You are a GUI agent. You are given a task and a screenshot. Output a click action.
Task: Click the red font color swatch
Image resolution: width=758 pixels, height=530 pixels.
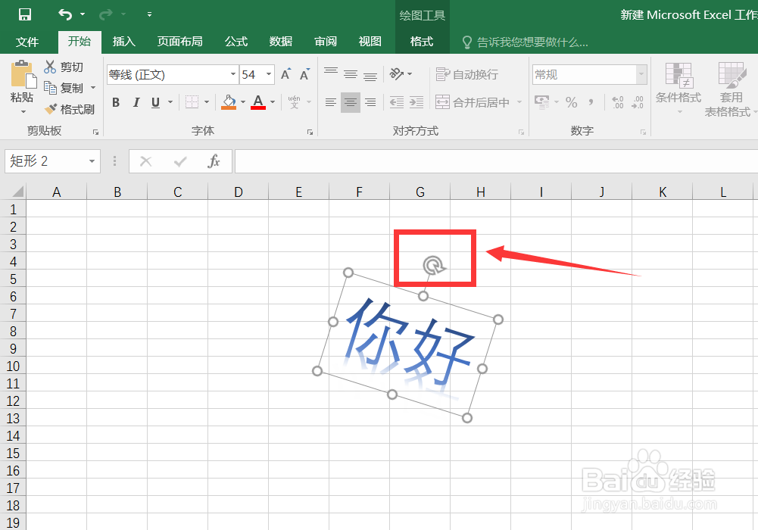coord(257,108)
